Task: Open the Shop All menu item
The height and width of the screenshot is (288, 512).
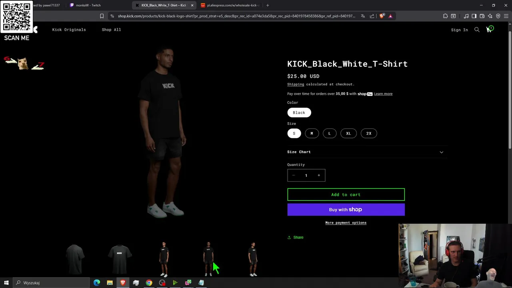Action: 111,30
